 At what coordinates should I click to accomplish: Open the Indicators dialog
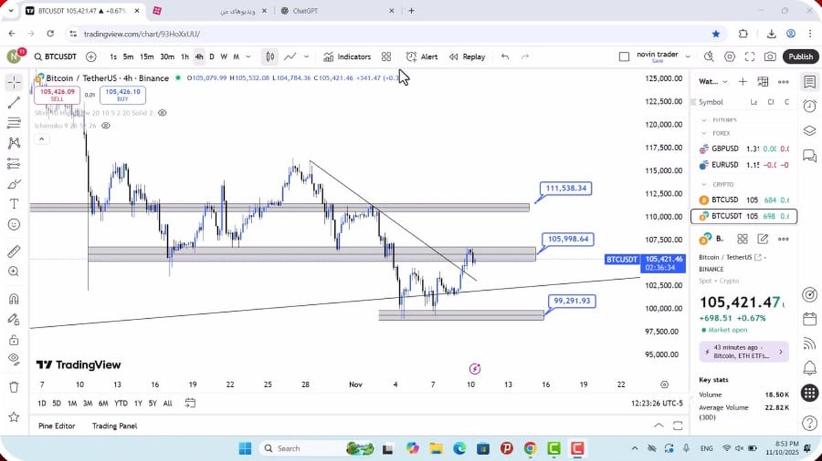[x=347, y=57]
